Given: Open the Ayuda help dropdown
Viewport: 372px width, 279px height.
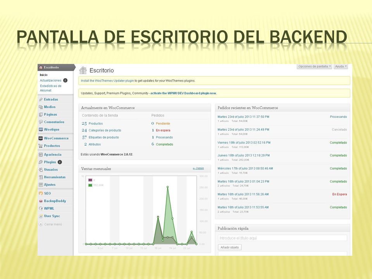Looking at the screenshot, I should (x=341, y=66).
